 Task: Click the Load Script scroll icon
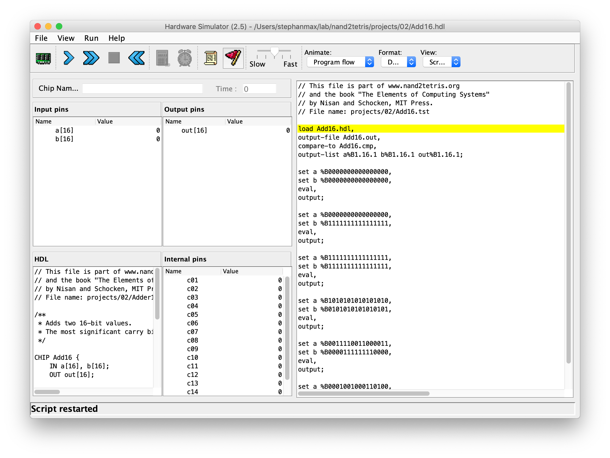tap(210, 58)
